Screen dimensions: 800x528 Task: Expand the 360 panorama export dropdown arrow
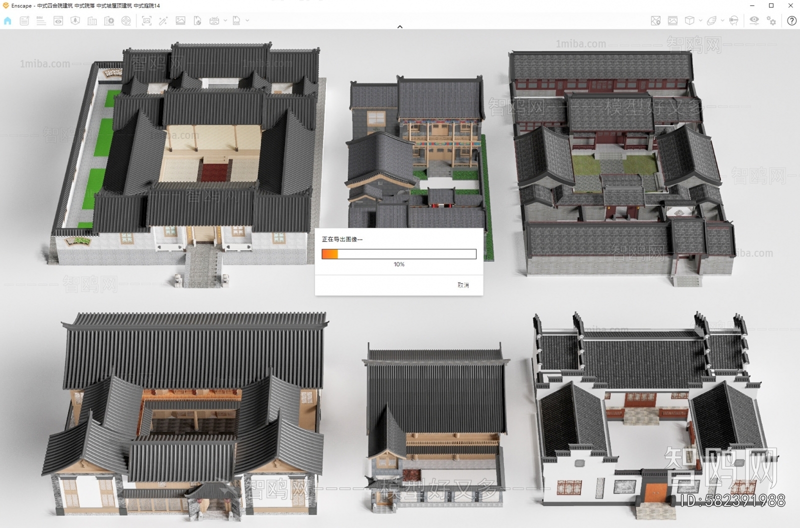pos(225,21)
